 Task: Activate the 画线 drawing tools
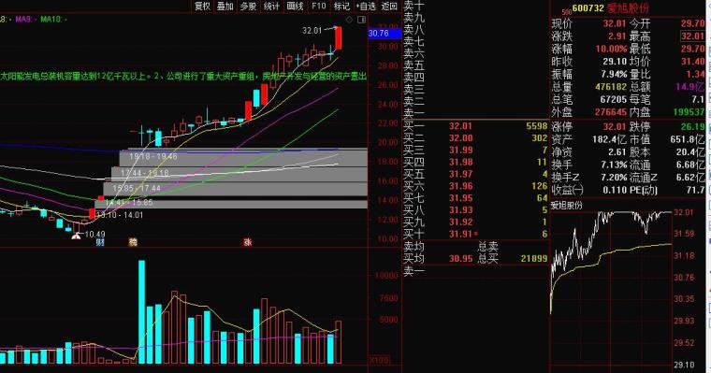[295, 6]
